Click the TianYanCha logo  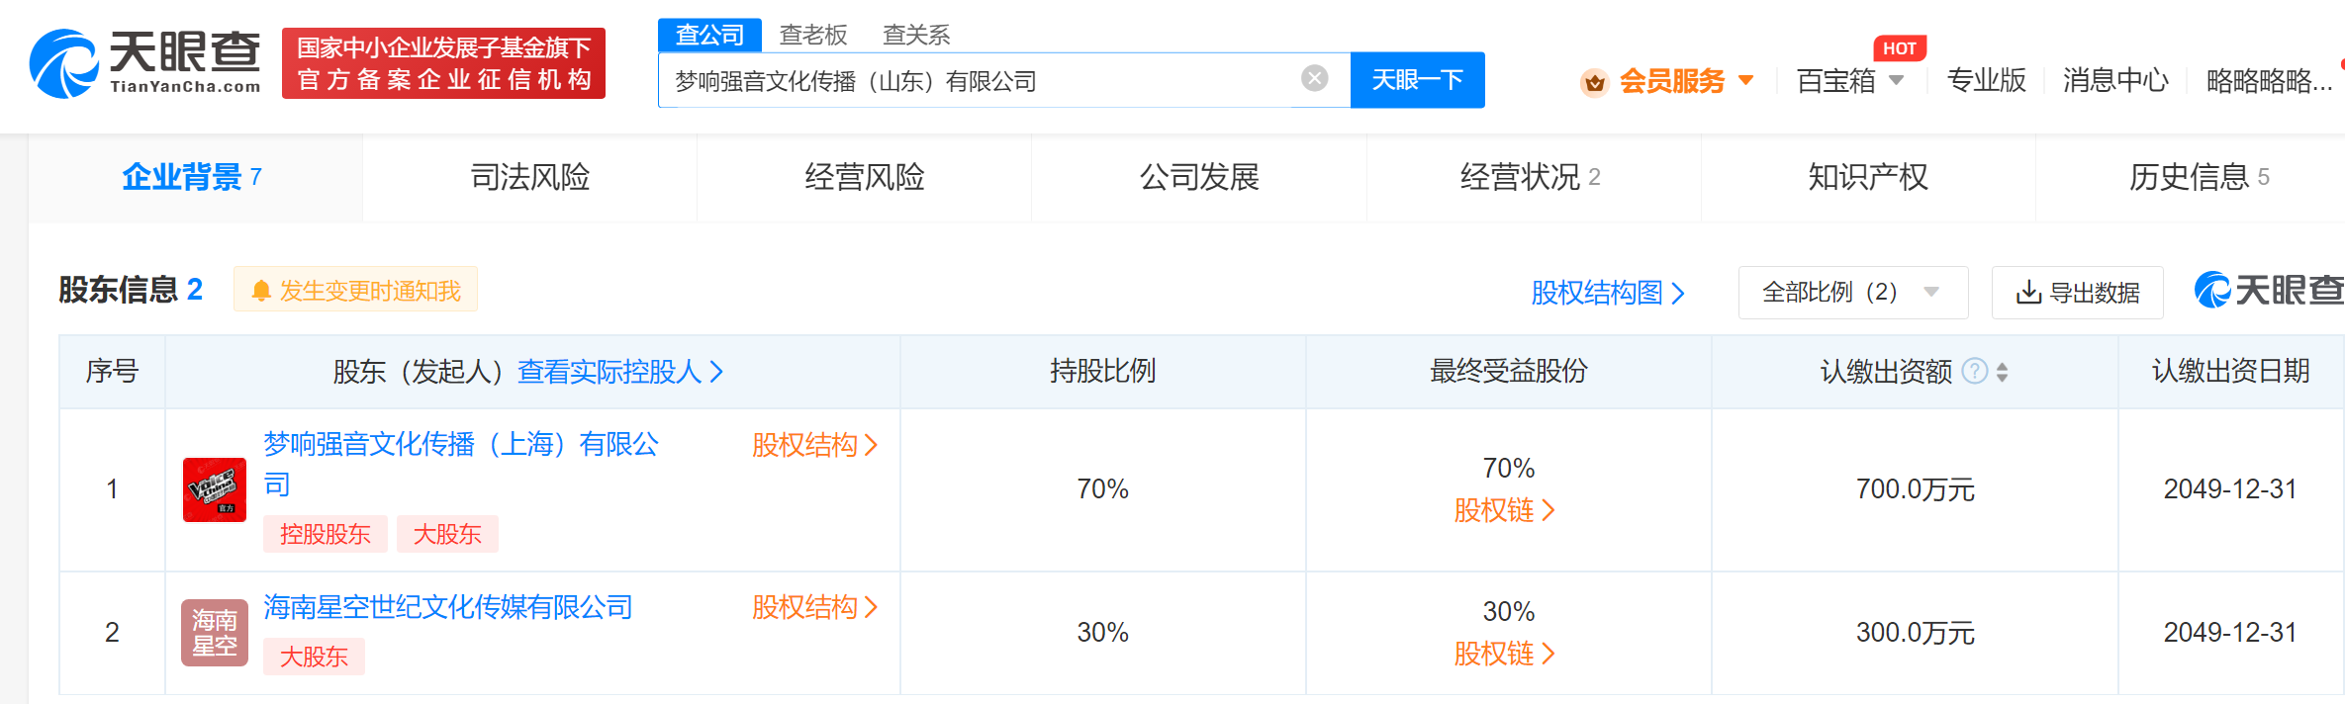coord(144,63)
